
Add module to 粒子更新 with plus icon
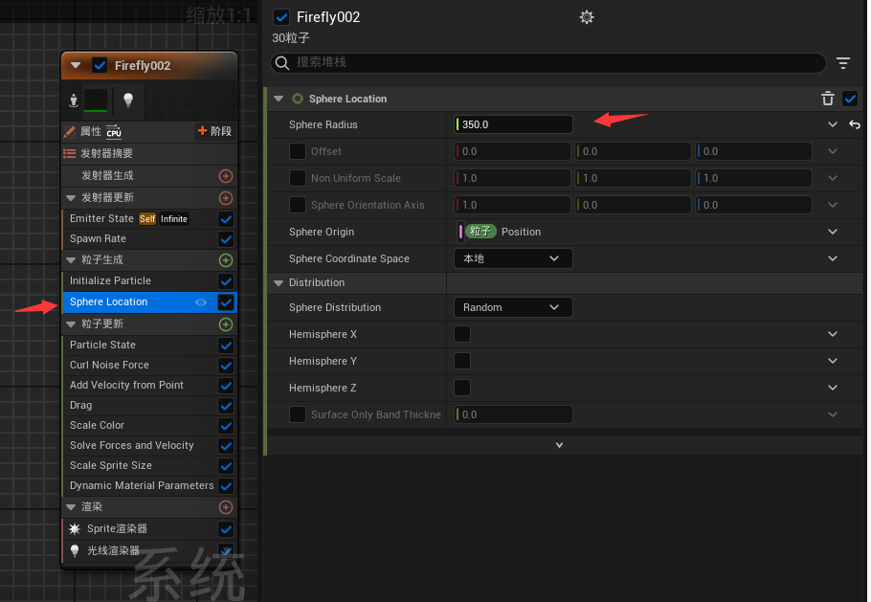(x=226, y=324)
